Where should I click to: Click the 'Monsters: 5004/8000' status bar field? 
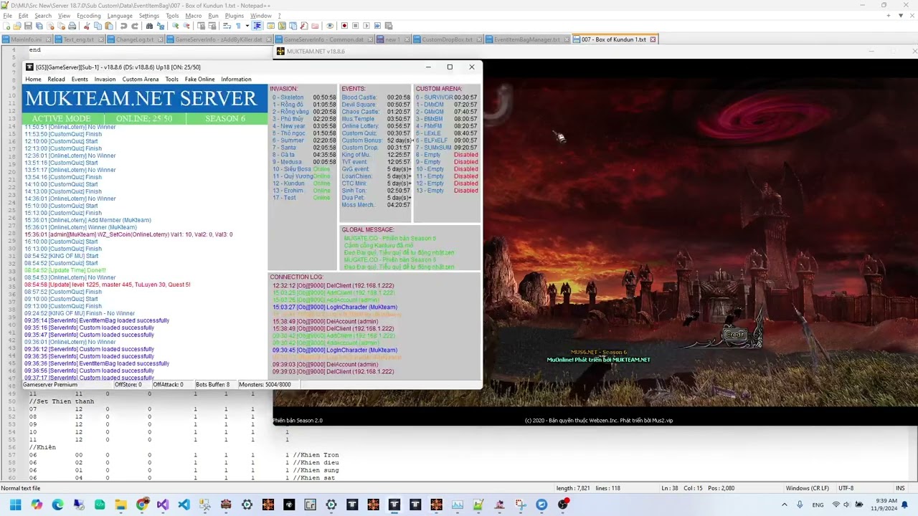click(x=265, y=385)
